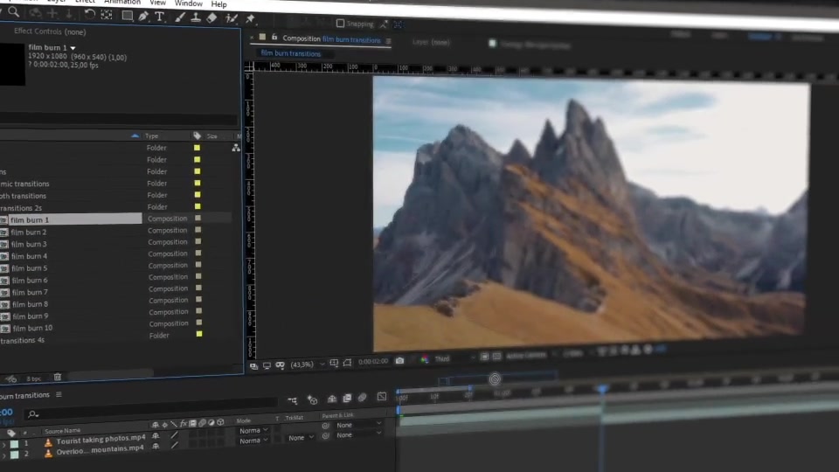Open composition mini-flowchart in timeline
This screenshot has width=839, height=472.
[292, 399]
